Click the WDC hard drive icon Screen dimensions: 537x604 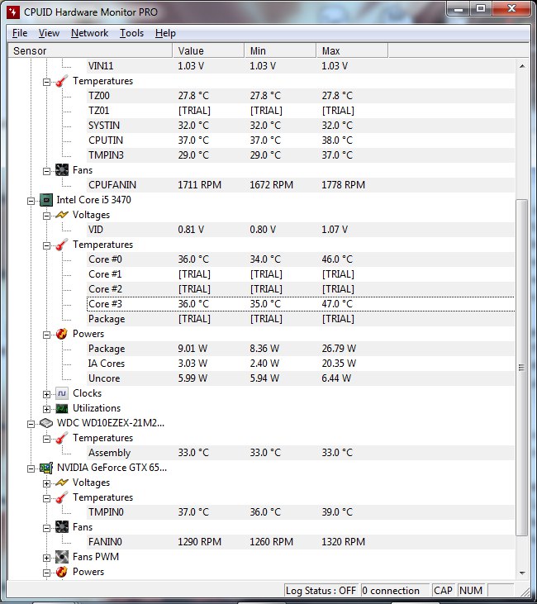point(45,423)
